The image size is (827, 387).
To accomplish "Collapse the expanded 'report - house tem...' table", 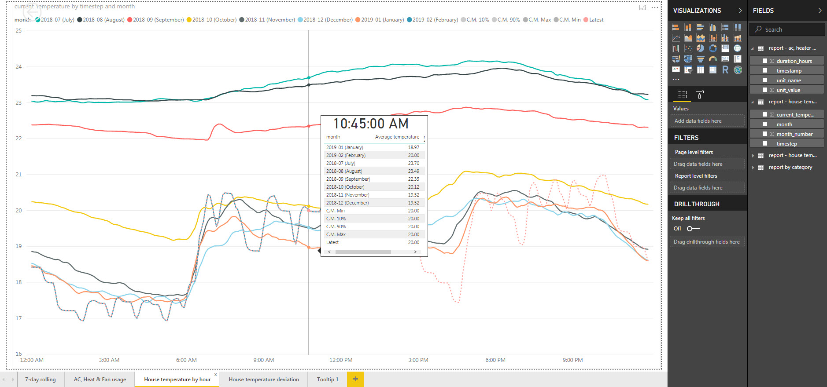I will [x=753, y=102].
